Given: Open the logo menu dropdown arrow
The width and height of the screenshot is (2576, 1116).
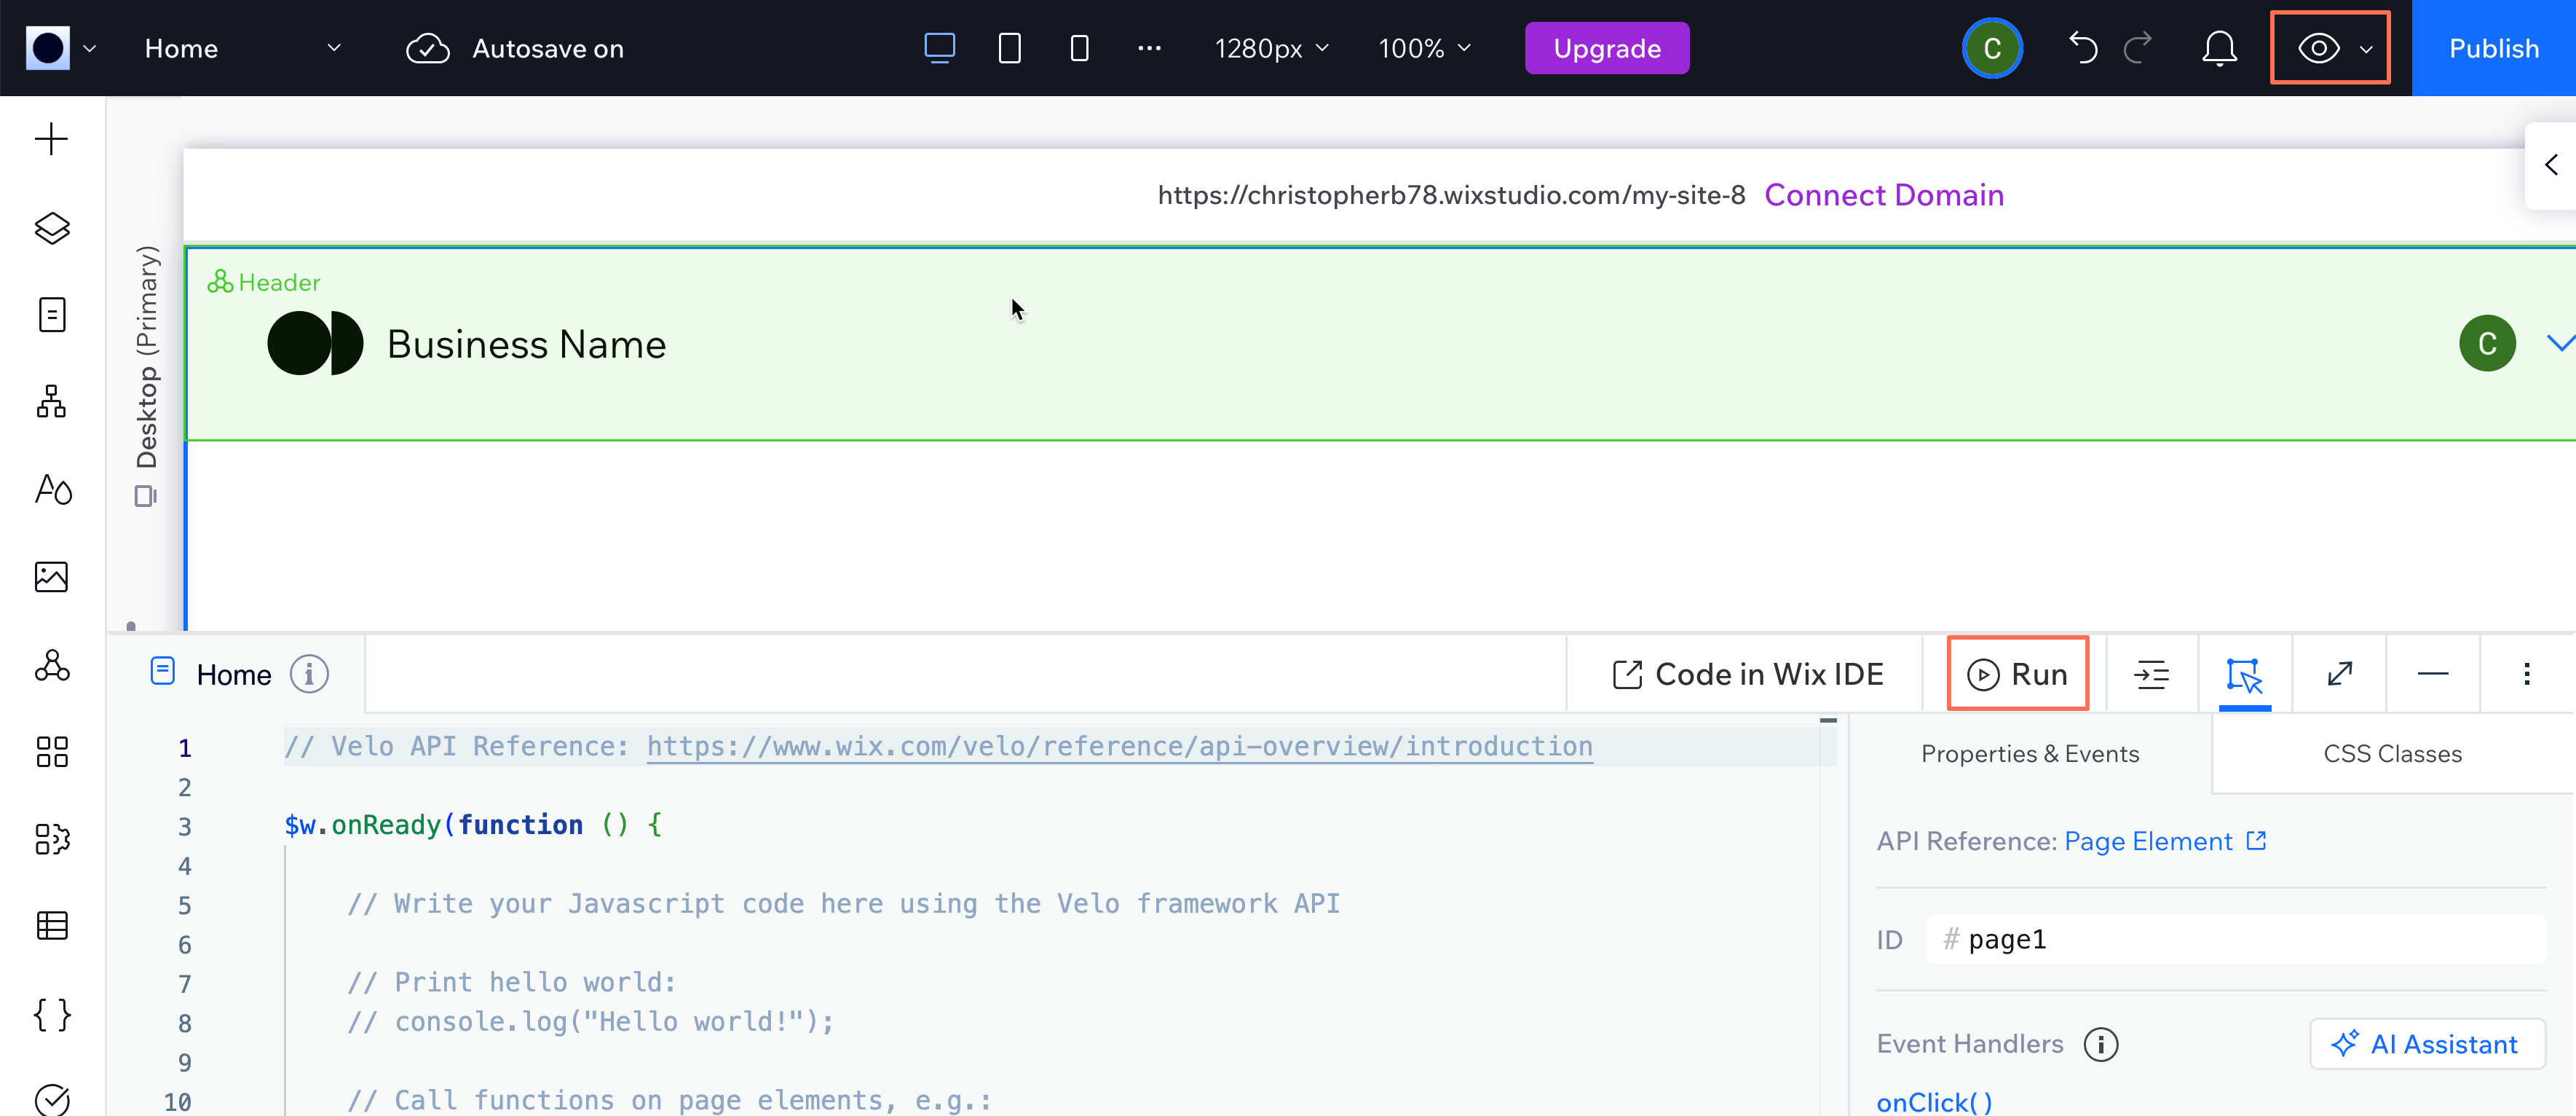Looking at the screenshot, I should click(x=89, y=48).
